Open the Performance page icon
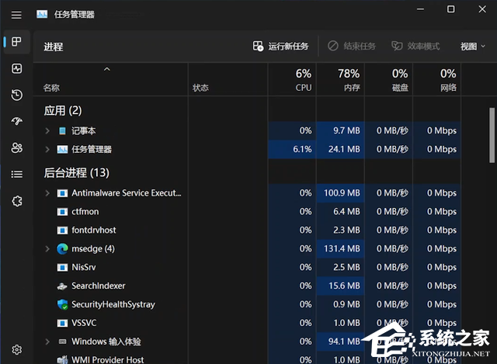This screenshot has height=364, width=497. click(16, 69)
